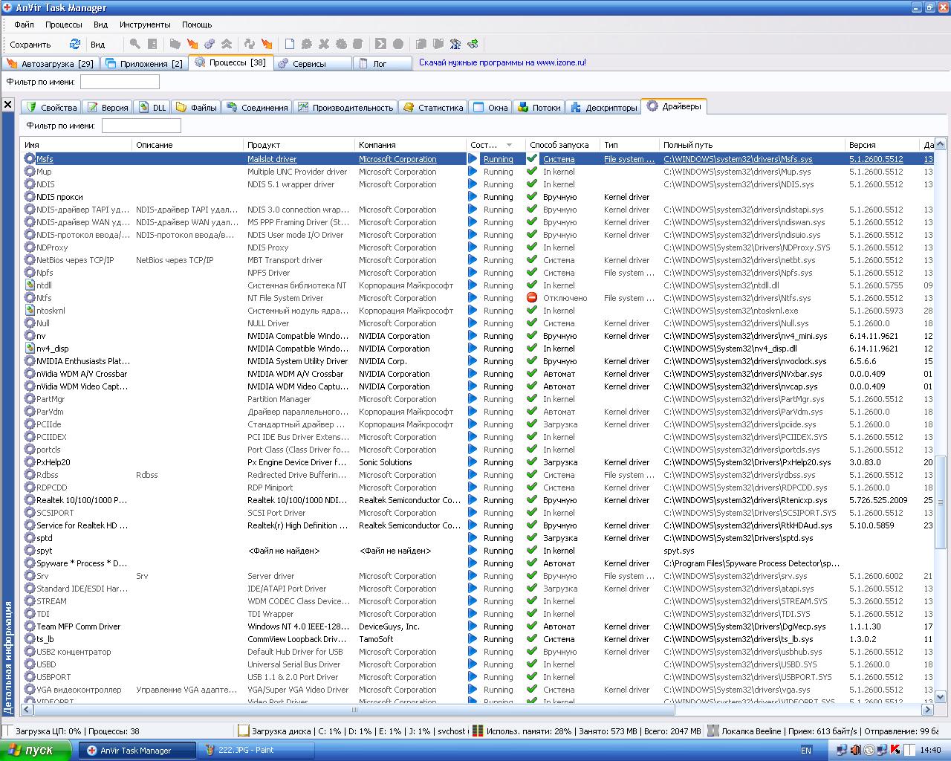The height and width of the screenshot is (761, 951).
Task: Click the double up-chevron toolbar icon
Action: pos(227,45)
